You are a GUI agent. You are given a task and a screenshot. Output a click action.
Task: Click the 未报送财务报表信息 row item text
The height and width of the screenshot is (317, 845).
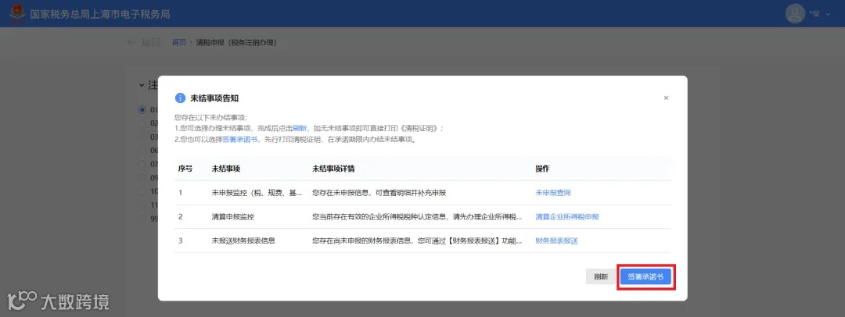coord(243,240)
